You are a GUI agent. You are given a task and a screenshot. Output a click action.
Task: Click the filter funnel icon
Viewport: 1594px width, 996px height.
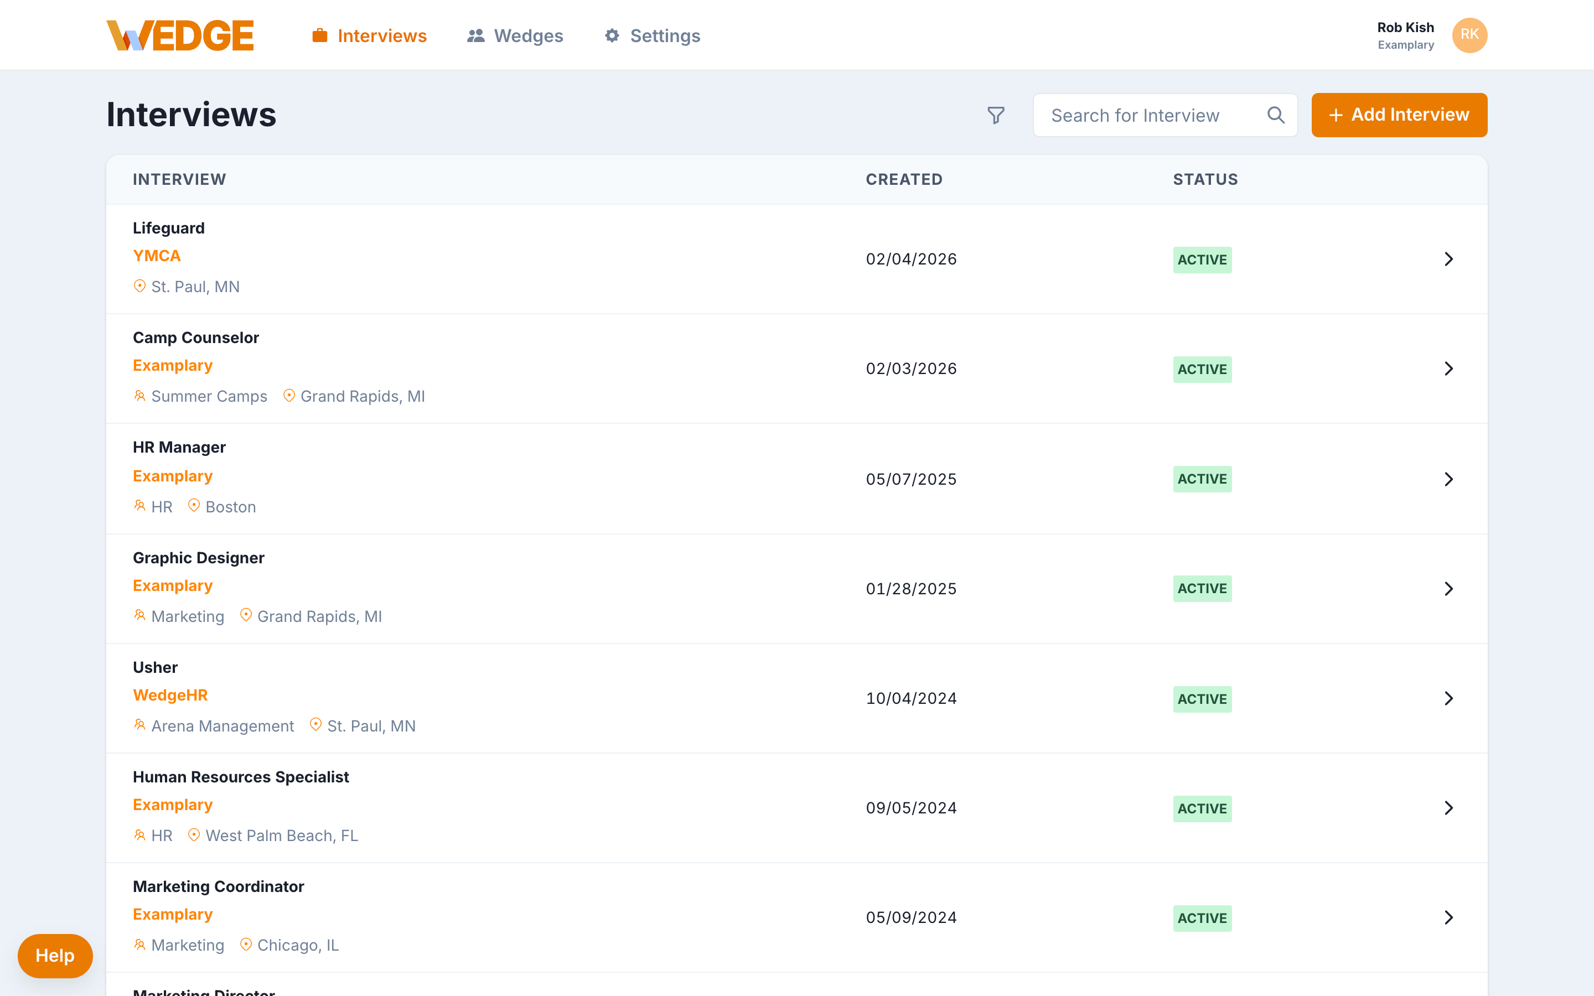coord(995,115)
